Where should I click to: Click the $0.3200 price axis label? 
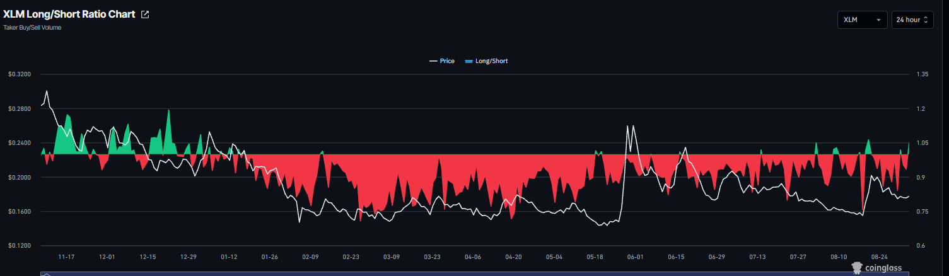click(19, 74)
